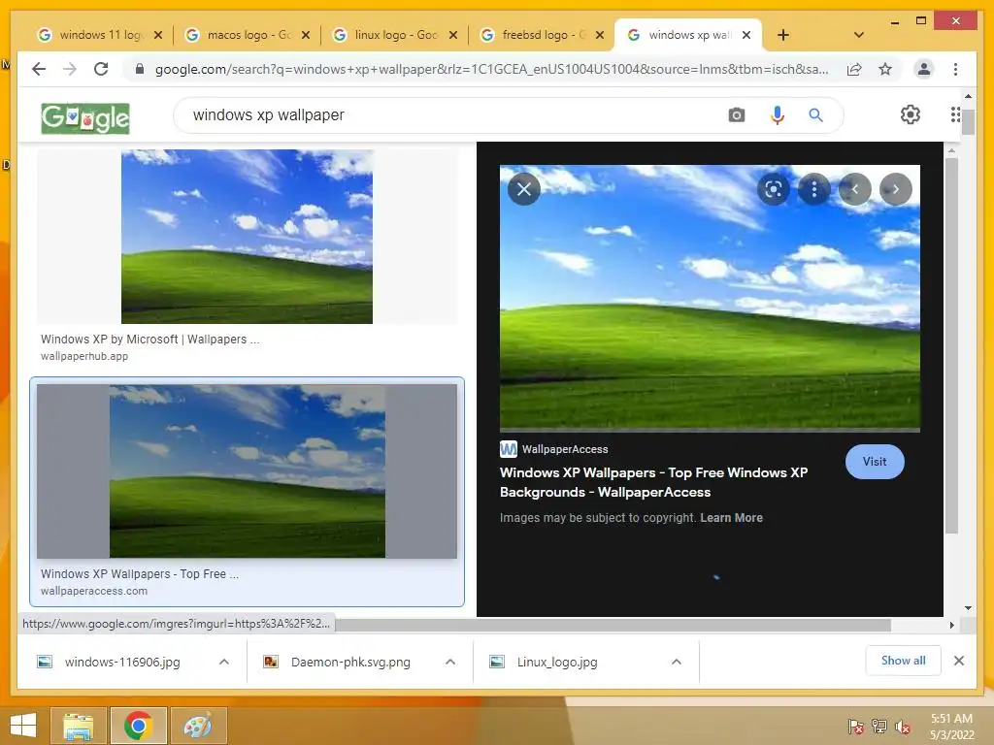Go back to the previous page
The width and height of the screenshot is (994, 745).
[39, 69]
